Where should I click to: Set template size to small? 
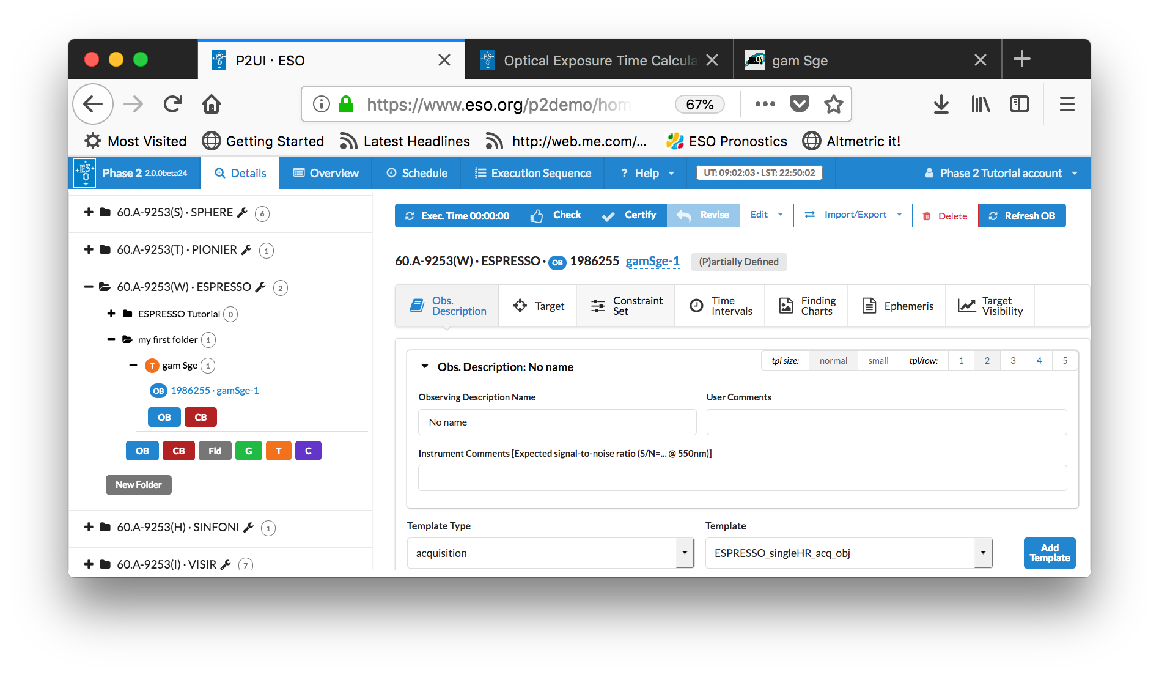[x=878, y=361]
